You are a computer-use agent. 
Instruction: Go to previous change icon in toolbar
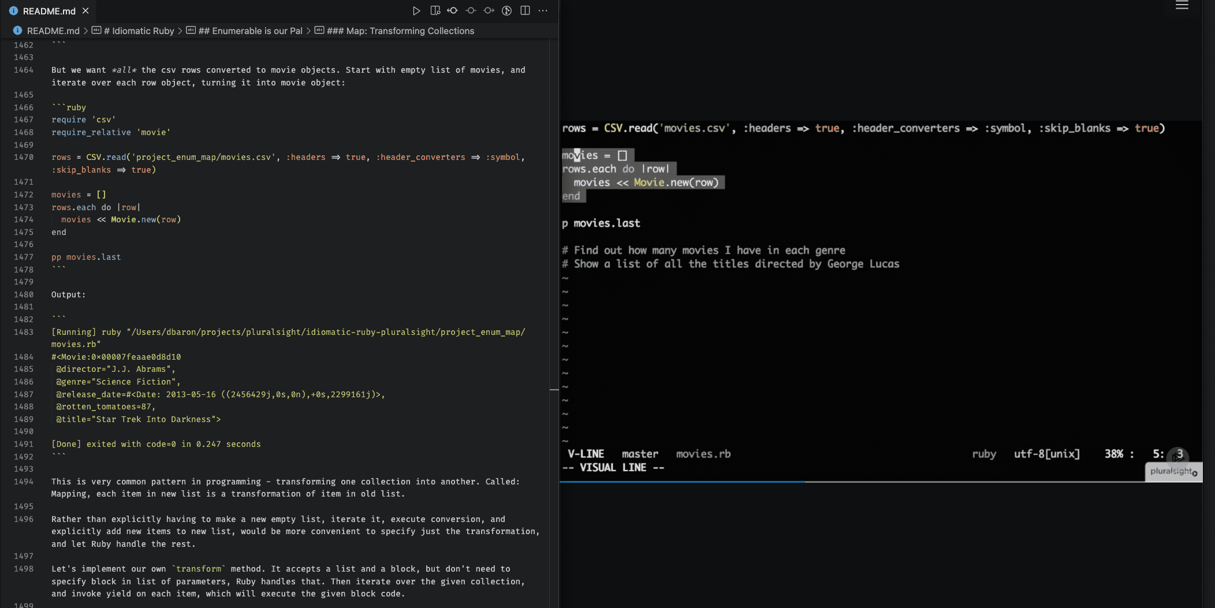coord(452,10)
